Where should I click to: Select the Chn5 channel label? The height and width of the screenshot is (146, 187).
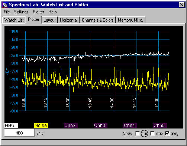point(160,126)
